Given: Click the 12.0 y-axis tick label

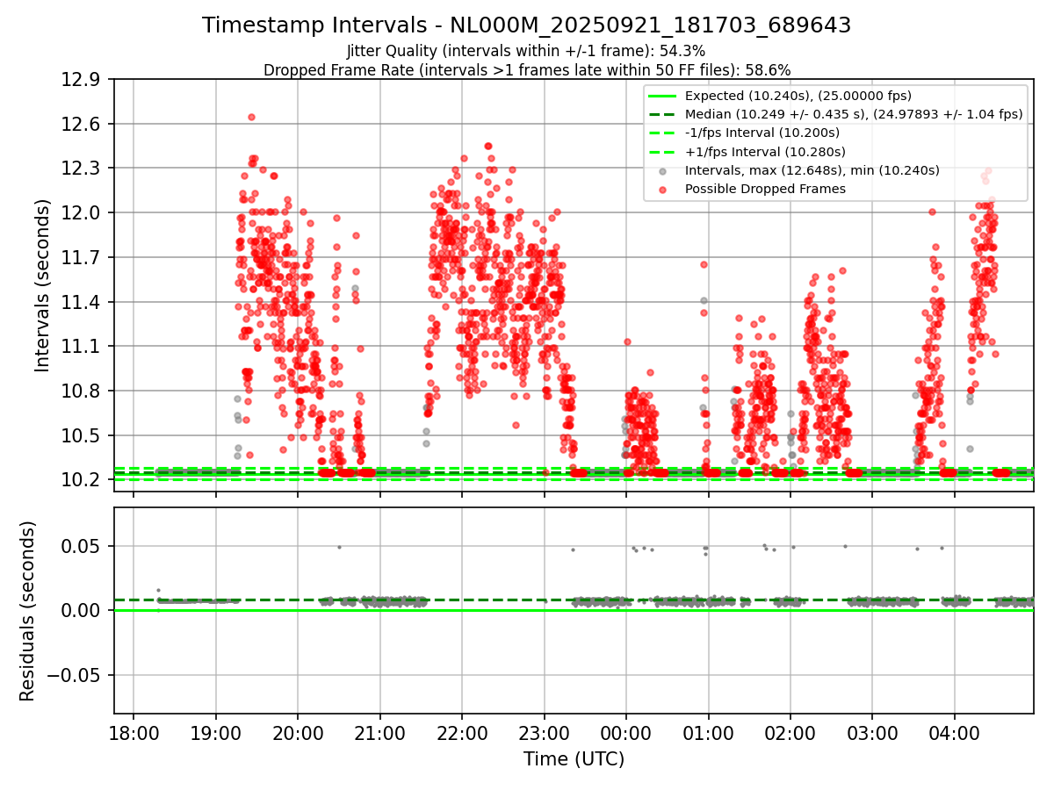Looking at the screenshot, I should click(80, 213).
